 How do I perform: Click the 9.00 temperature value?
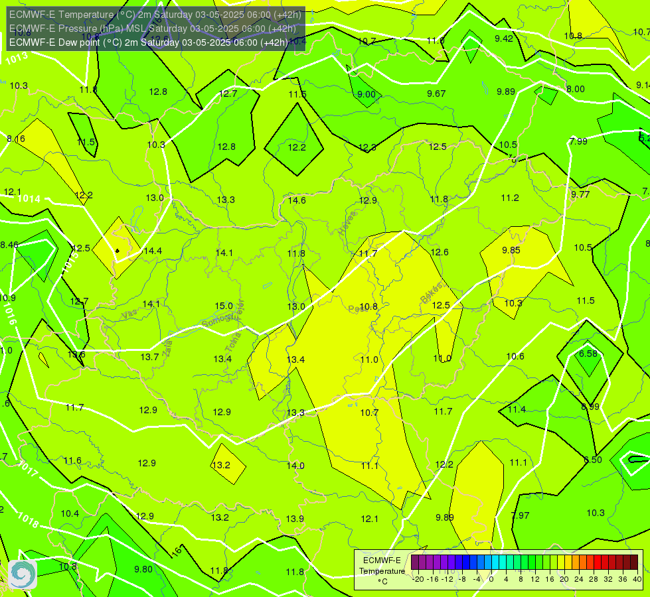[x=366, y=94]
